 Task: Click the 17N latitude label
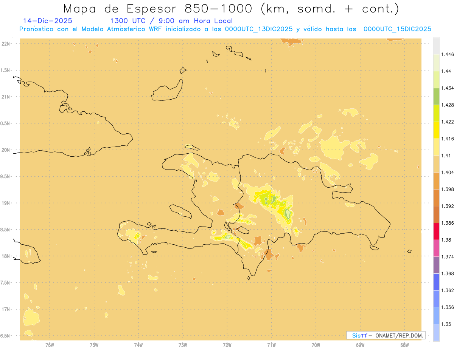(x=6, y=309)
